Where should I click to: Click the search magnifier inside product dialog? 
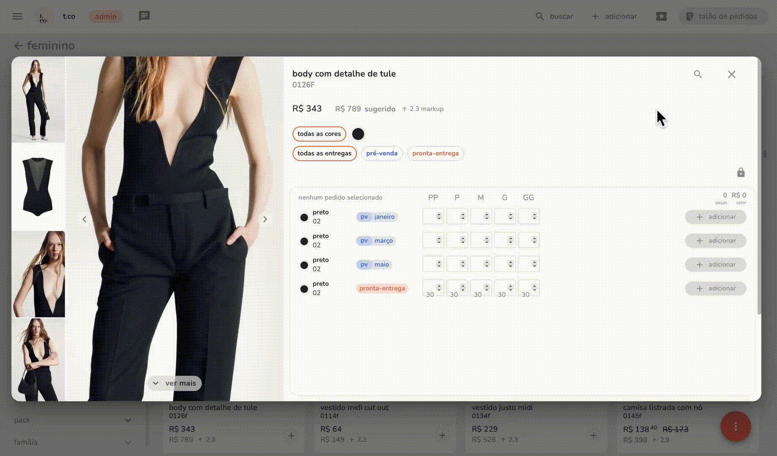(x=698, y=74)
